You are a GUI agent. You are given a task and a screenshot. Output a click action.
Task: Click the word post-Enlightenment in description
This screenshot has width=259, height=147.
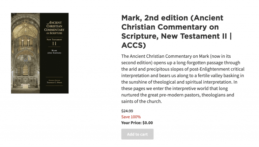[x=209, y=69]
